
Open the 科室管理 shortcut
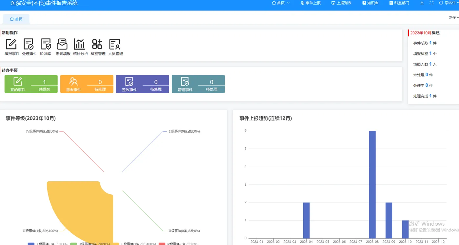(98, 47)
